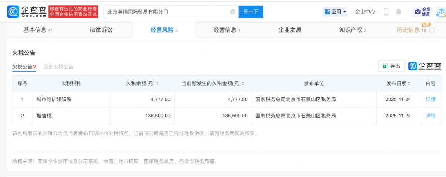The width and height of the screenshot is (446, 177).
Task: Switch to the 法律诉讼 tab
Action: 101,30
